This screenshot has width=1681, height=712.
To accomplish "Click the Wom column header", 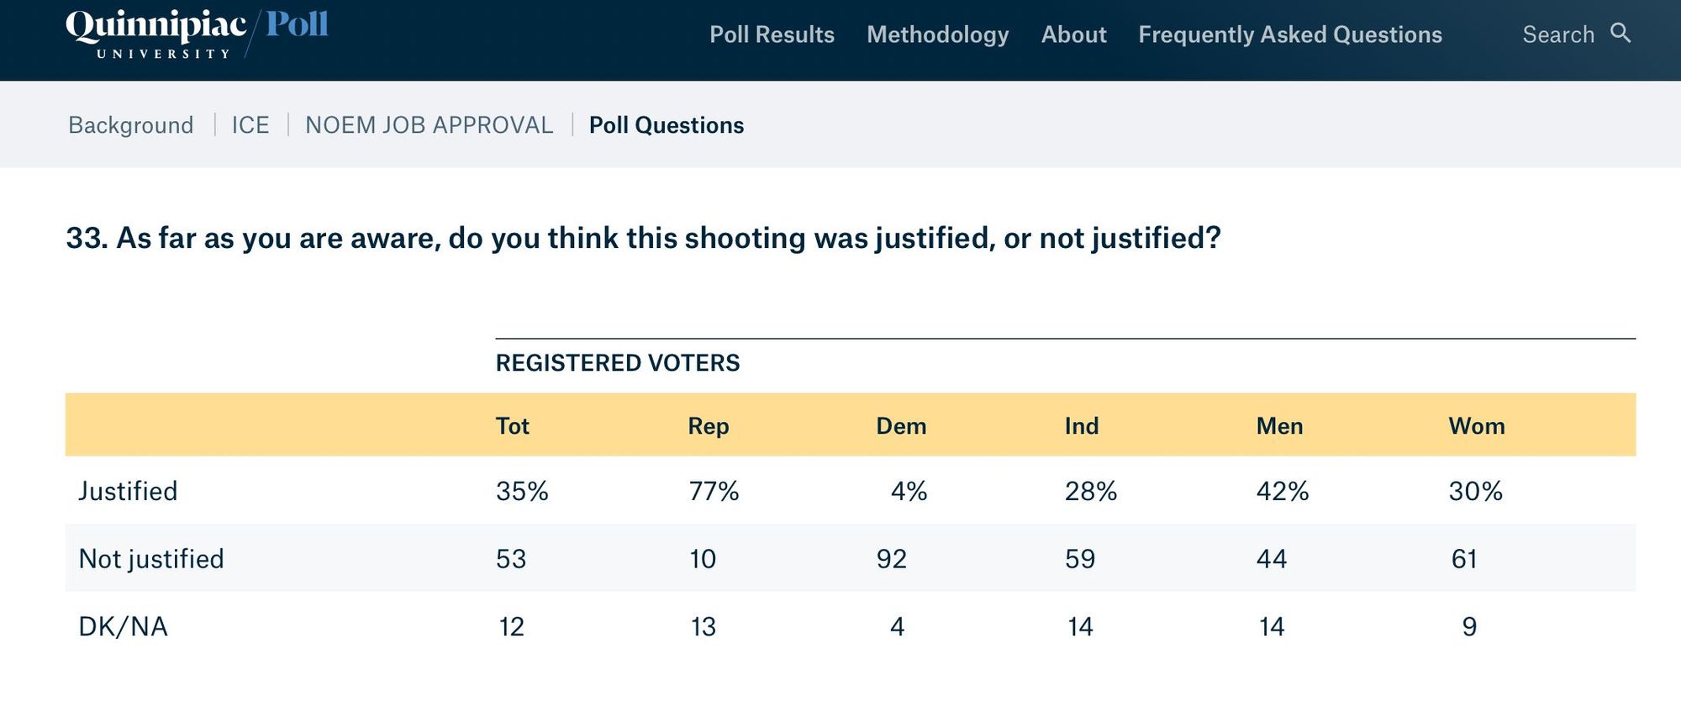I will (1477, 426).
